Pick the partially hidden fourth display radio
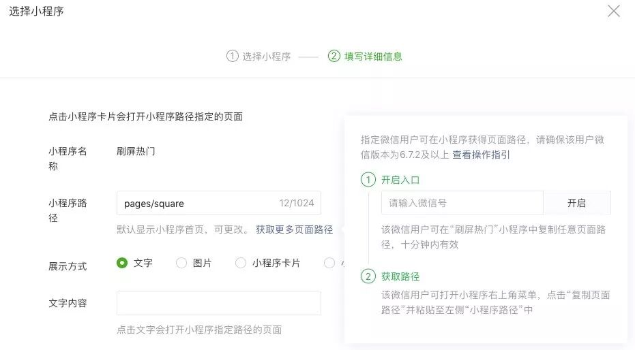This screenshot has width=635, height=350. 330,263
